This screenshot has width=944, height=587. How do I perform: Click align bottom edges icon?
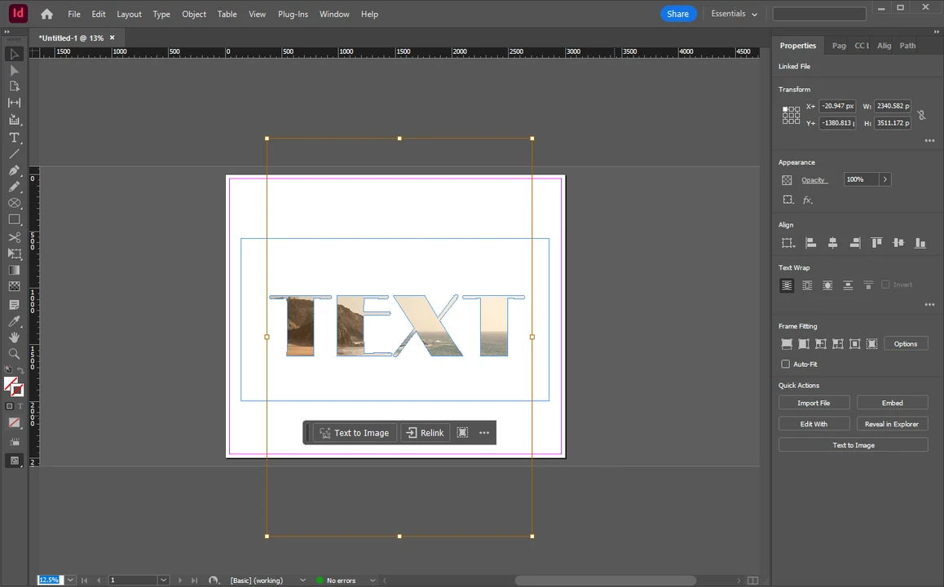(x=920, y=243)
